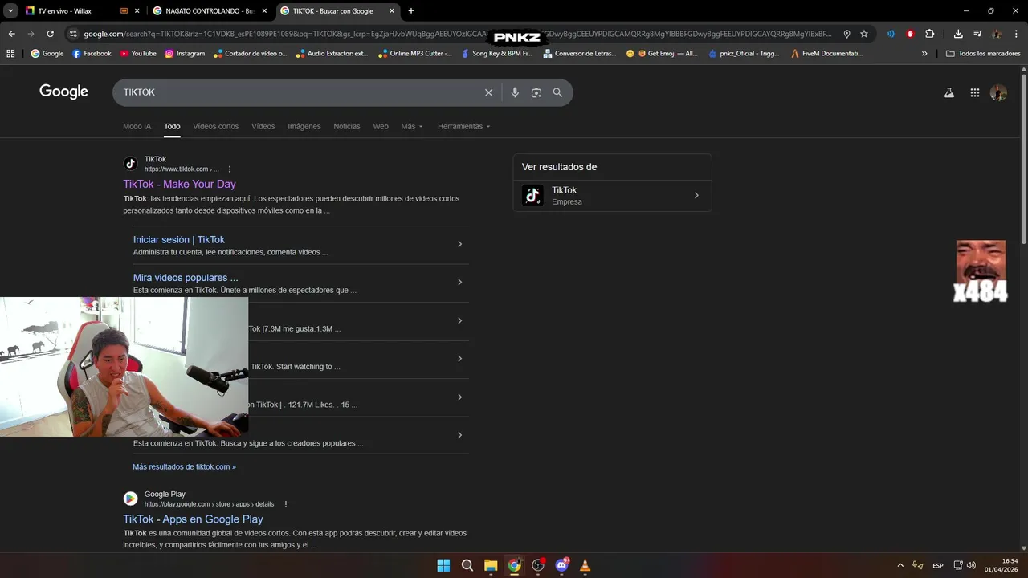Image resolution: width=1028 pixels, height=578 pixels.
Task: Open the Google apps grid
Action: 974,92
